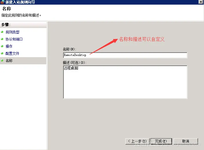This screenshot has width=204, height=150.
Task: Click the 指定此规则的名称和描述 instruction text
Action: point(21,15)
